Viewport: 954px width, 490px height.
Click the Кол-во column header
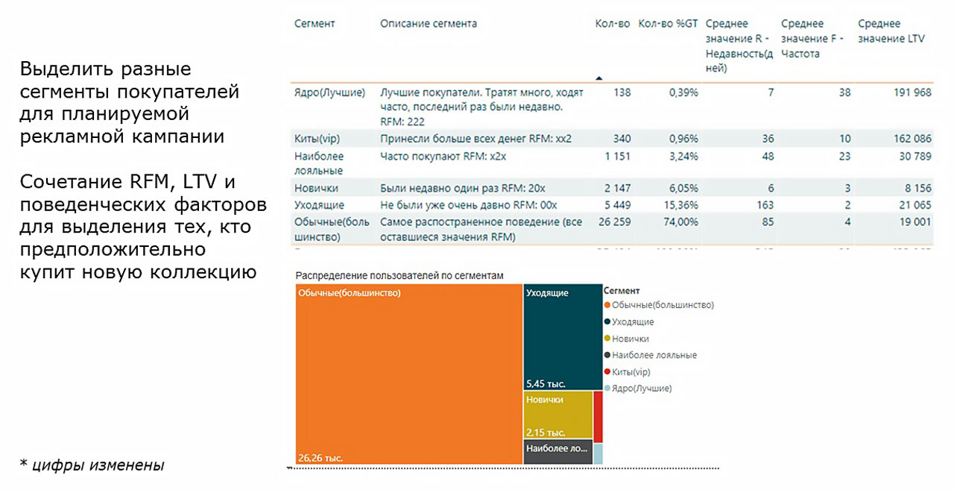(x=613, y=24)
